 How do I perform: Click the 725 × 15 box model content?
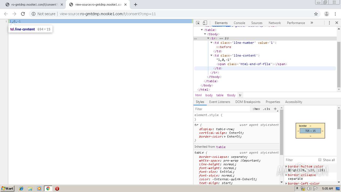[310, 131]
